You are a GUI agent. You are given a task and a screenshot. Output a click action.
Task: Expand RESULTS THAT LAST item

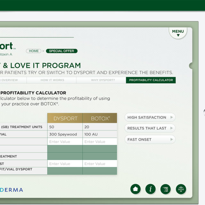coord(150,128)
